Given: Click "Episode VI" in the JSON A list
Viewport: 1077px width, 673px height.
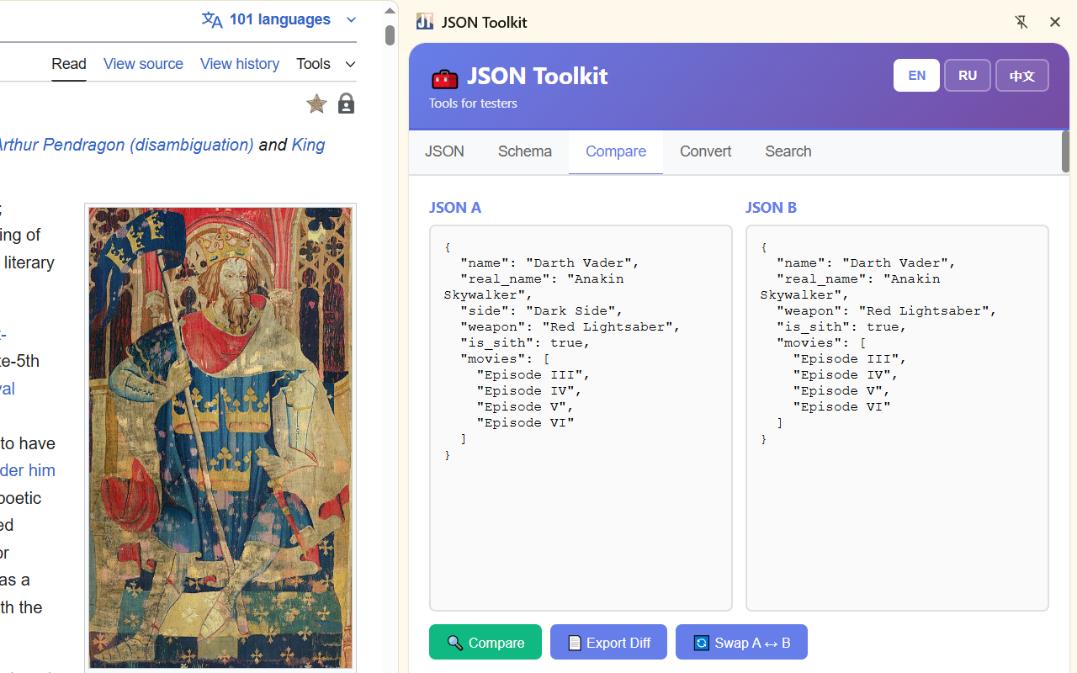Looking at the screenshot, I should point(525,422).
